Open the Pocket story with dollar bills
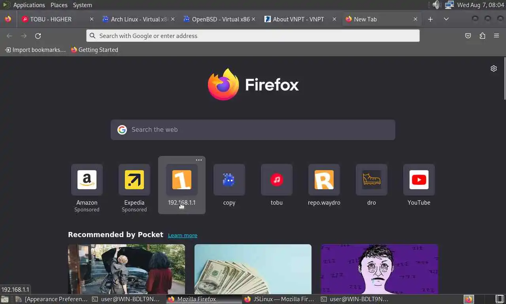The width and height of the screenshot is (506, 304). point(253,269)
